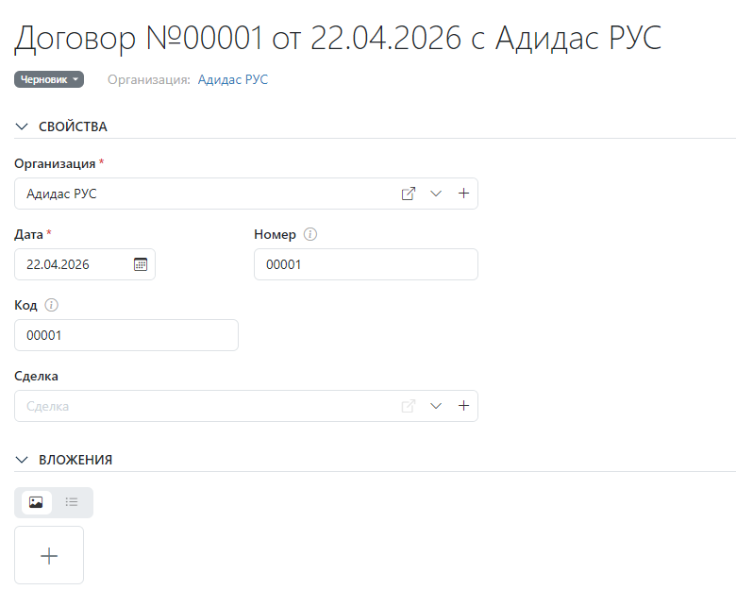Viewport: 736px width, 590px height.
Task: Click the large plus to add attachment
Action: click(x=49, y=556)
